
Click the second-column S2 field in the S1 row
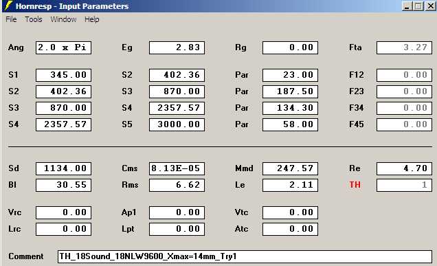[x=177, y=75]
